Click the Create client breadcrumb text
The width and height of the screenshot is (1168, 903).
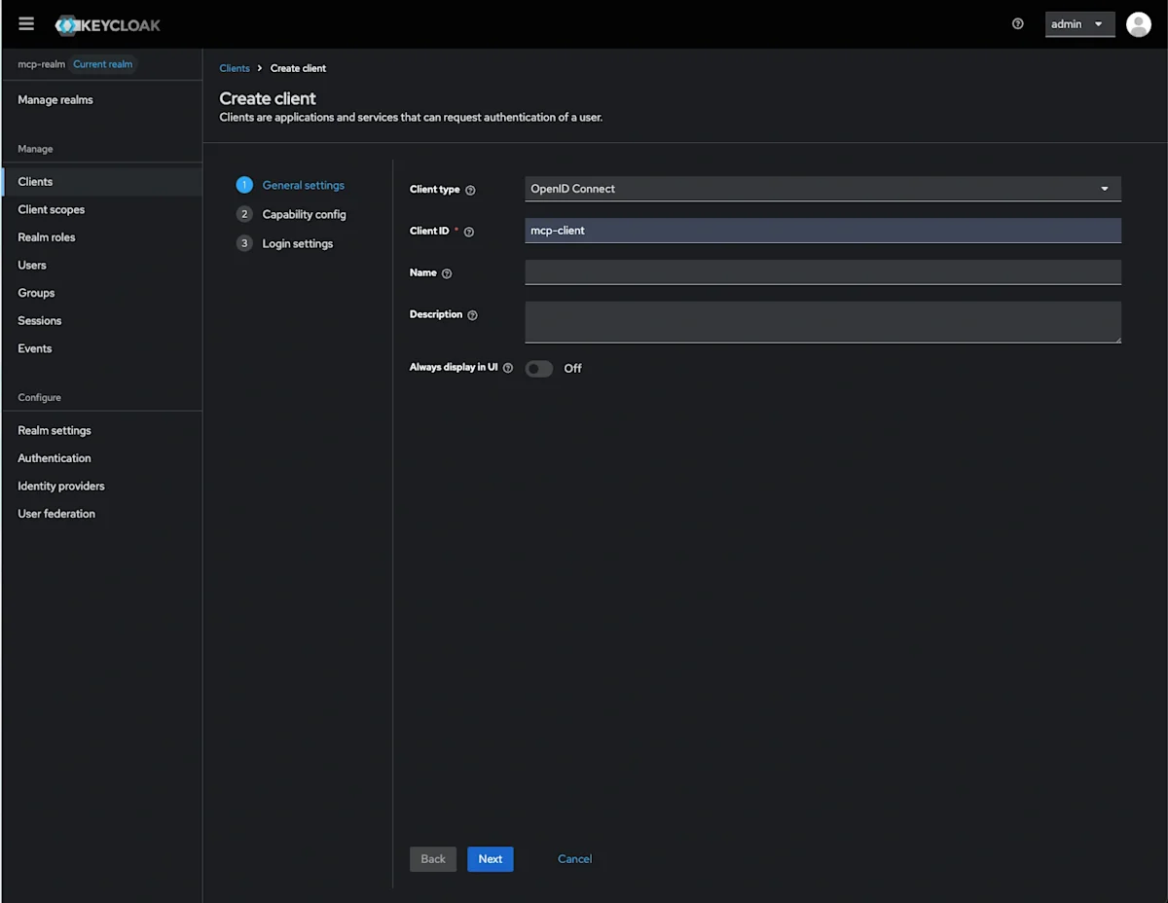point(298,68)
